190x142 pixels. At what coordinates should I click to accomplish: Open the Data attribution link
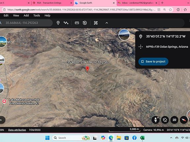[x=17, y=130]
